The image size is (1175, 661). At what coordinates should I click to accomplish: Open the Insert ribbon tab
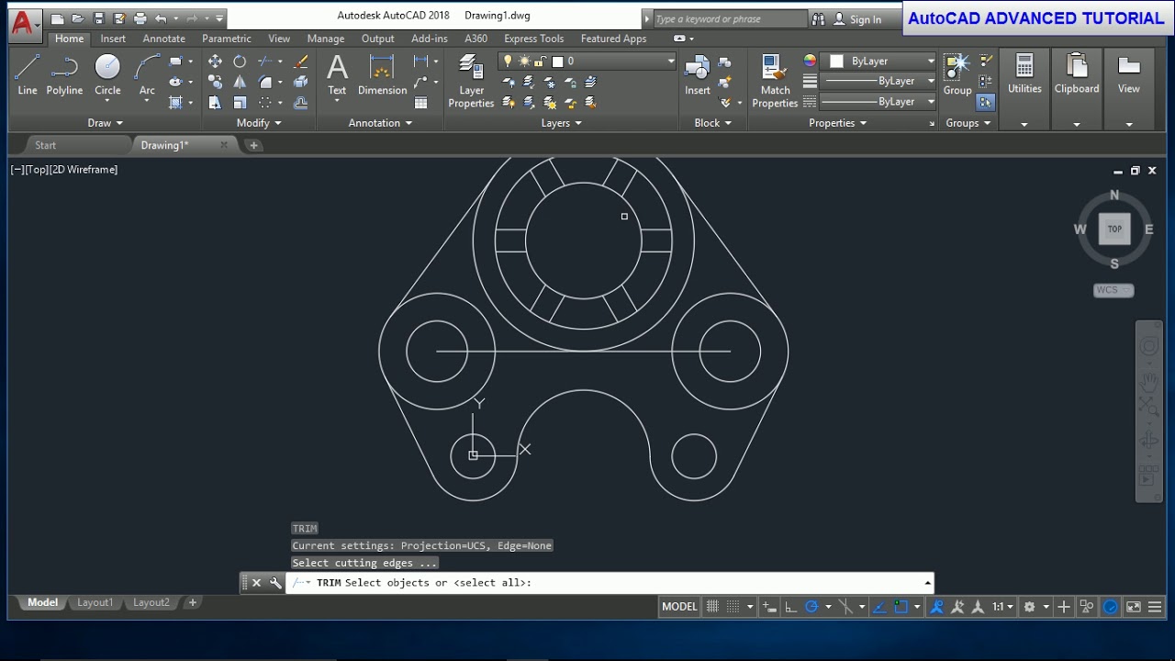tap(113, 39)
